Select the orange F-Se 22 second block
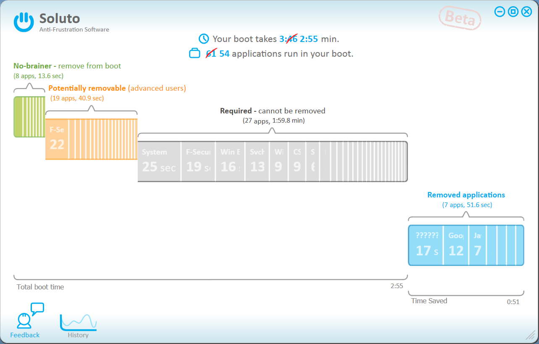The image size is (539, 344). (56, 139)
